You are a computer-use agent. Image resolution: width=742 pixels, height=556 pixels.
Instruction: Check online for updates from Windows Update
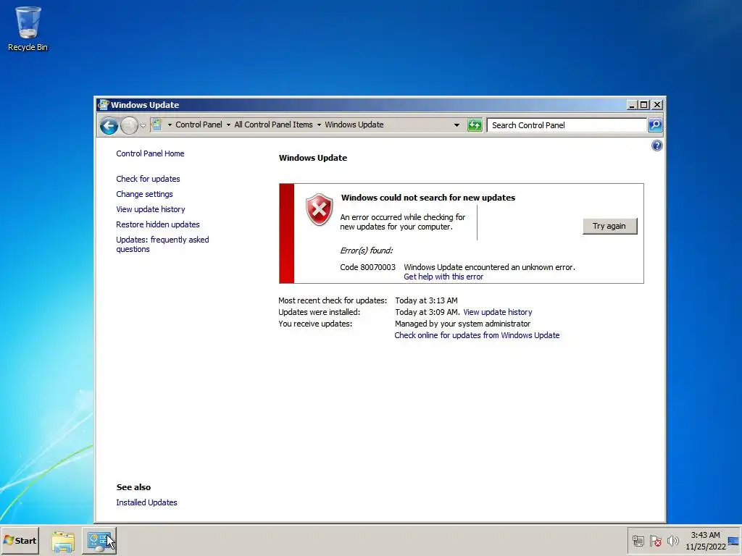477,335
